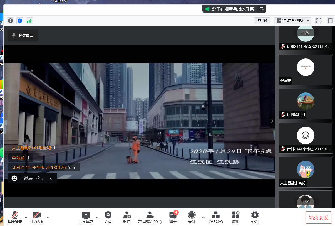Unmute microphone with 解除静音
This screenshot has height=226, width=335.
[15, 217]
